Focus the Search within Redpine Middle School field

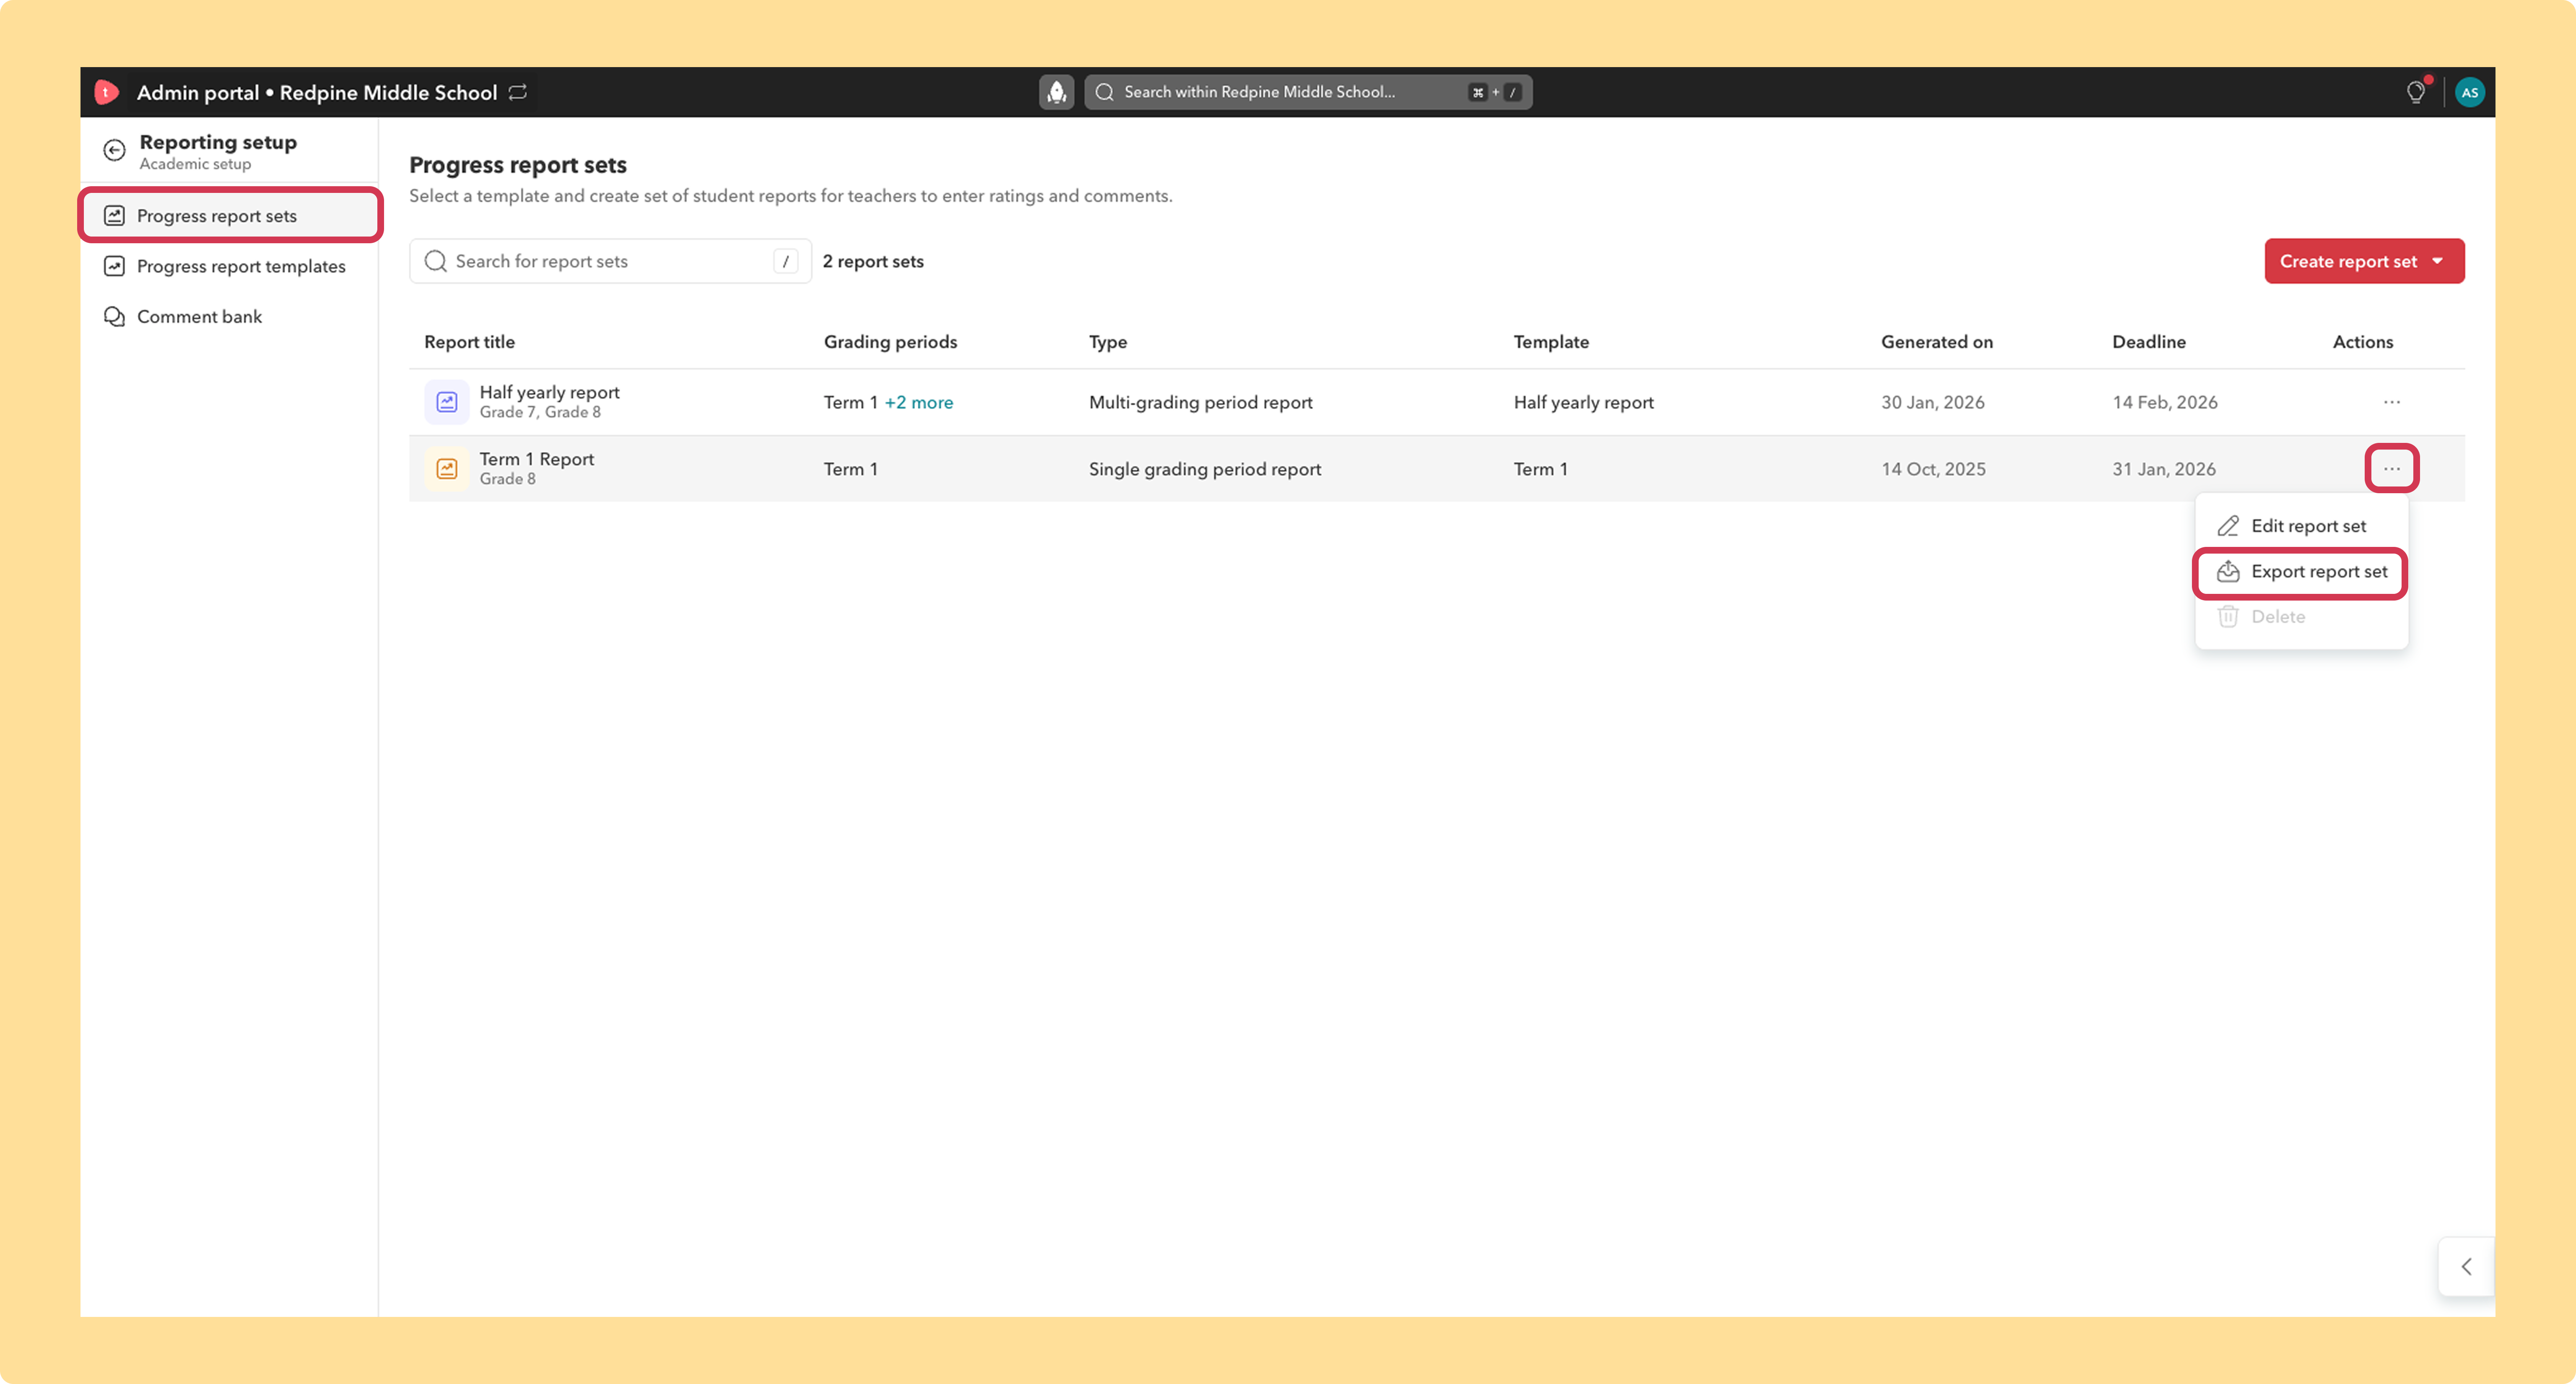[x=1308, y=92]
